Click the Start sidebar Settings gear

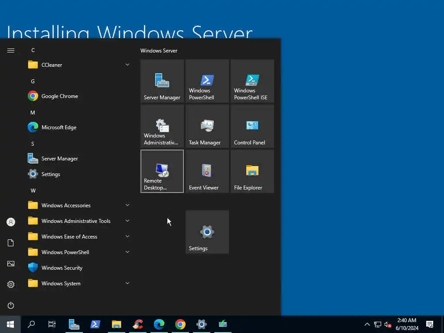[x=11, y=284]
